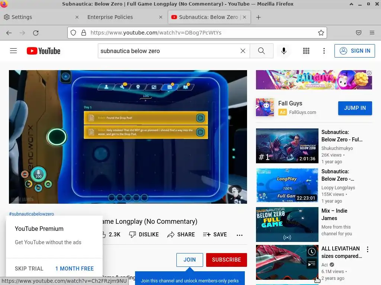Open the YouTube apps grid
This screenshot has width=381, height=285.
pos(306,51)
